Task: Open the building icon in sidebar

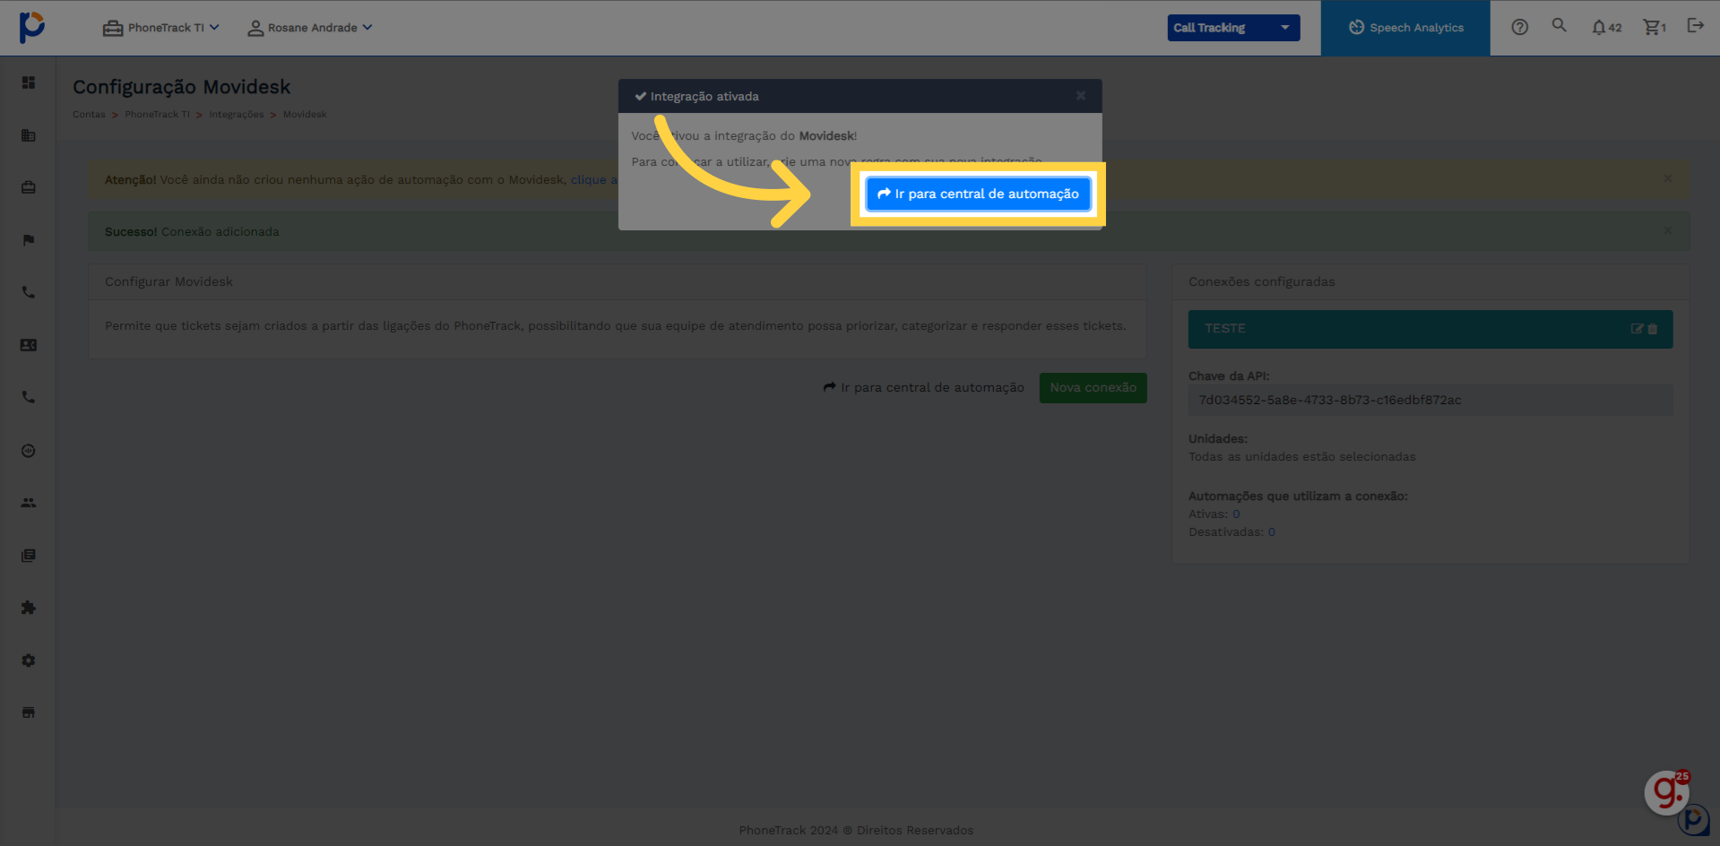Action: click(x=29, y=135)
